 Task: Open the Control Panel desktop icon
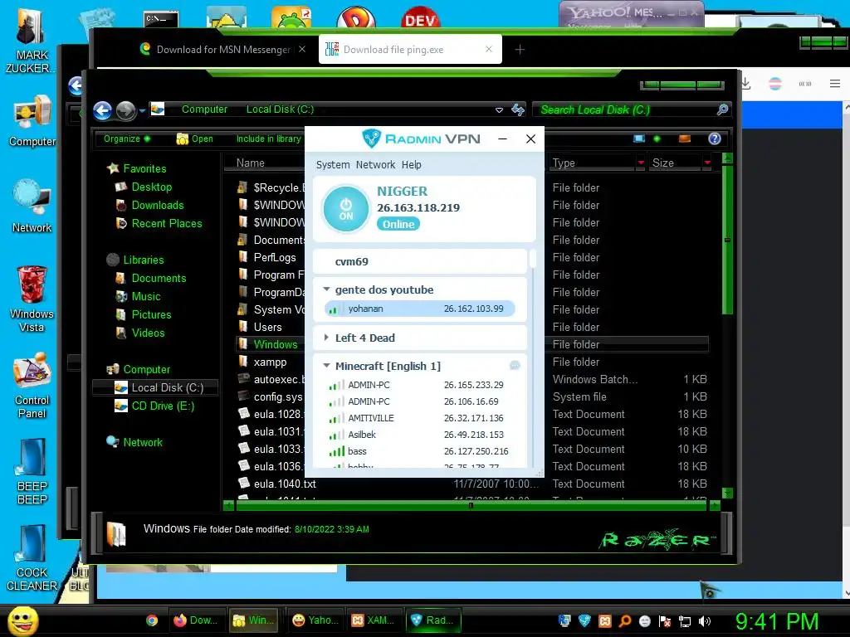(32, 385)
